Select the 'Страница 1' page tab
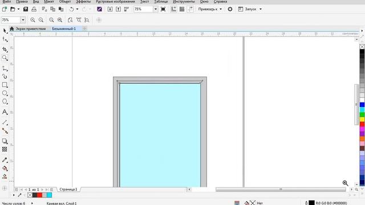The image size is (365, 205). click(x=68, y=190)
